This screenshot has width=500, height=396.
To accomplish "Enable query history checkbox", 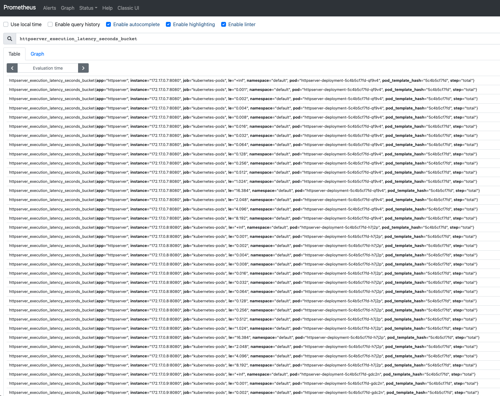I will (x=50, y=24).
